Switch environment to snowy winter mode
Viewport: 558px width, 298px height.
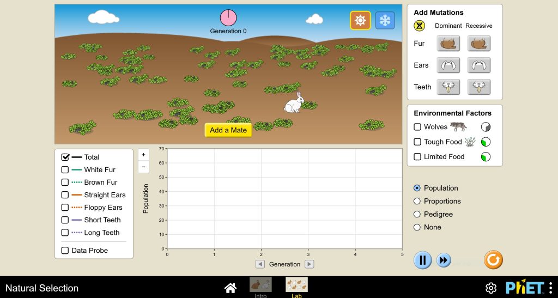[x=385, y=21]
